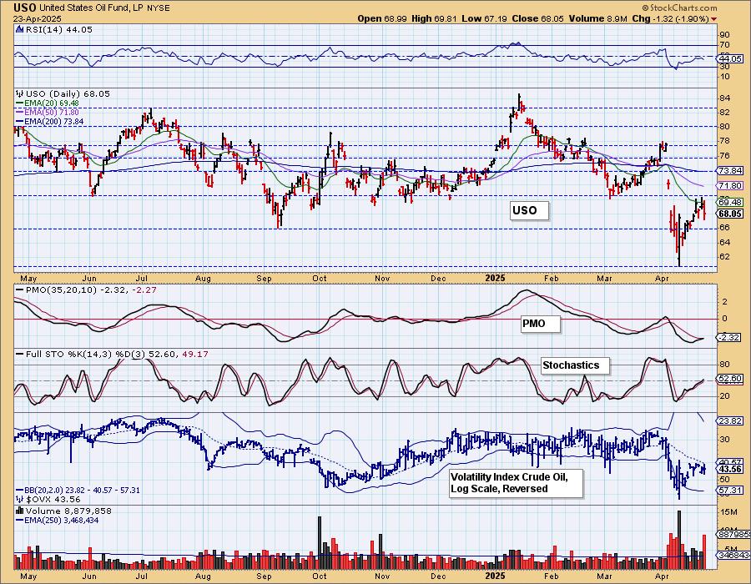
Task: Click the Close 68.05 header value
Action: [538, 18]
